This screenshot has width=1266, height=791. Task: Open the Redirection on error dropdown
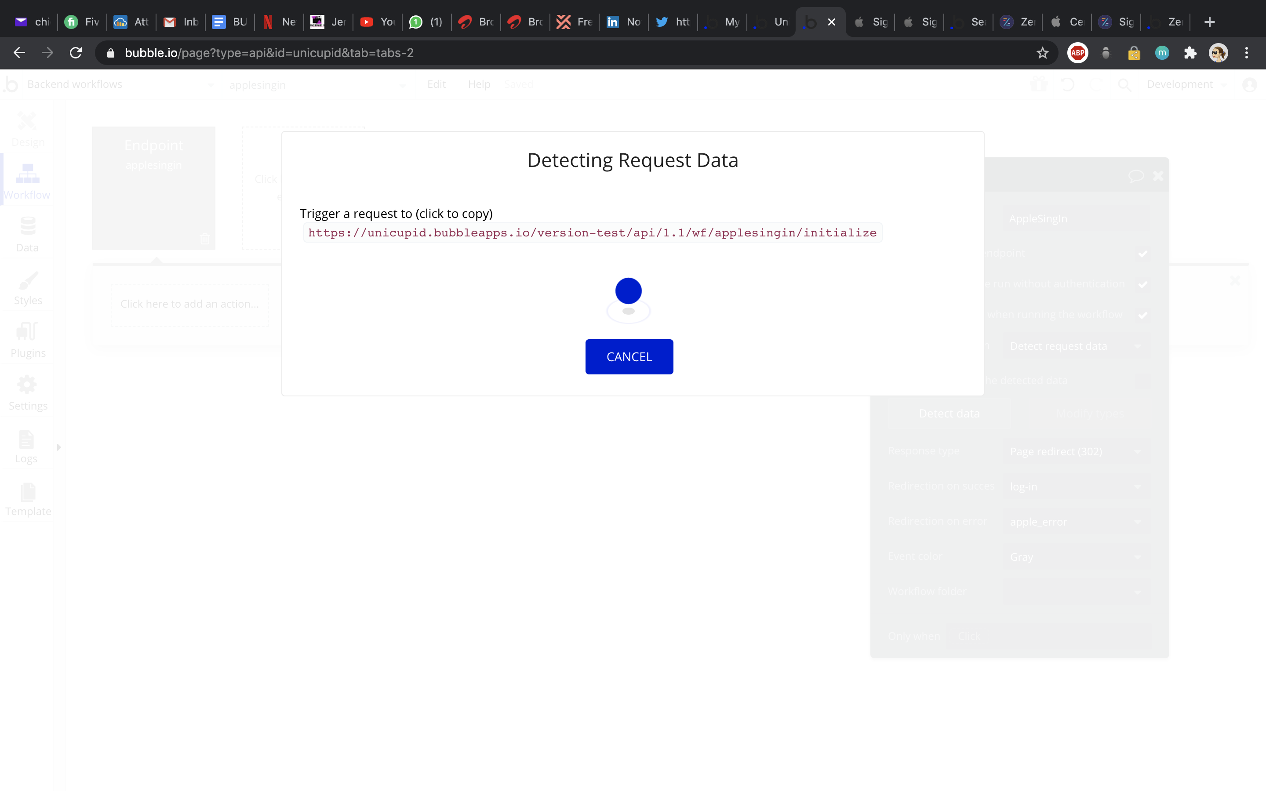coord(1076,522)
